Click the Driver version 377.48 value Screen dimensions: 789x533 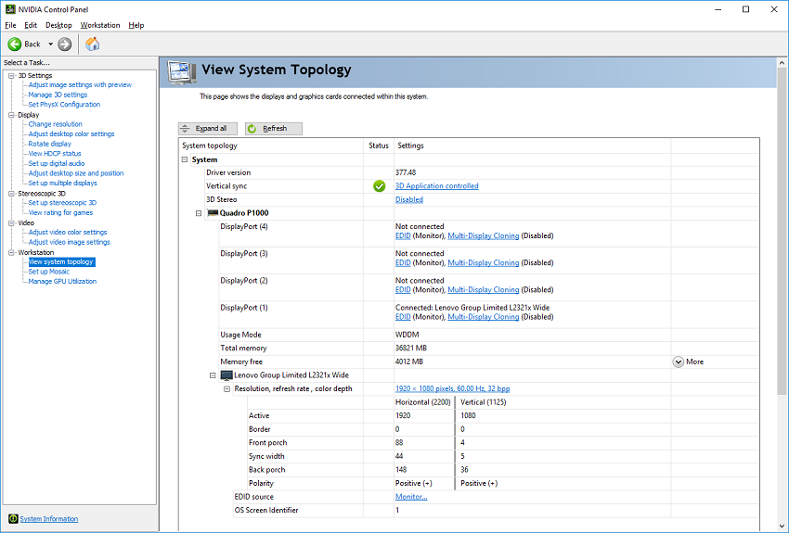406,172
